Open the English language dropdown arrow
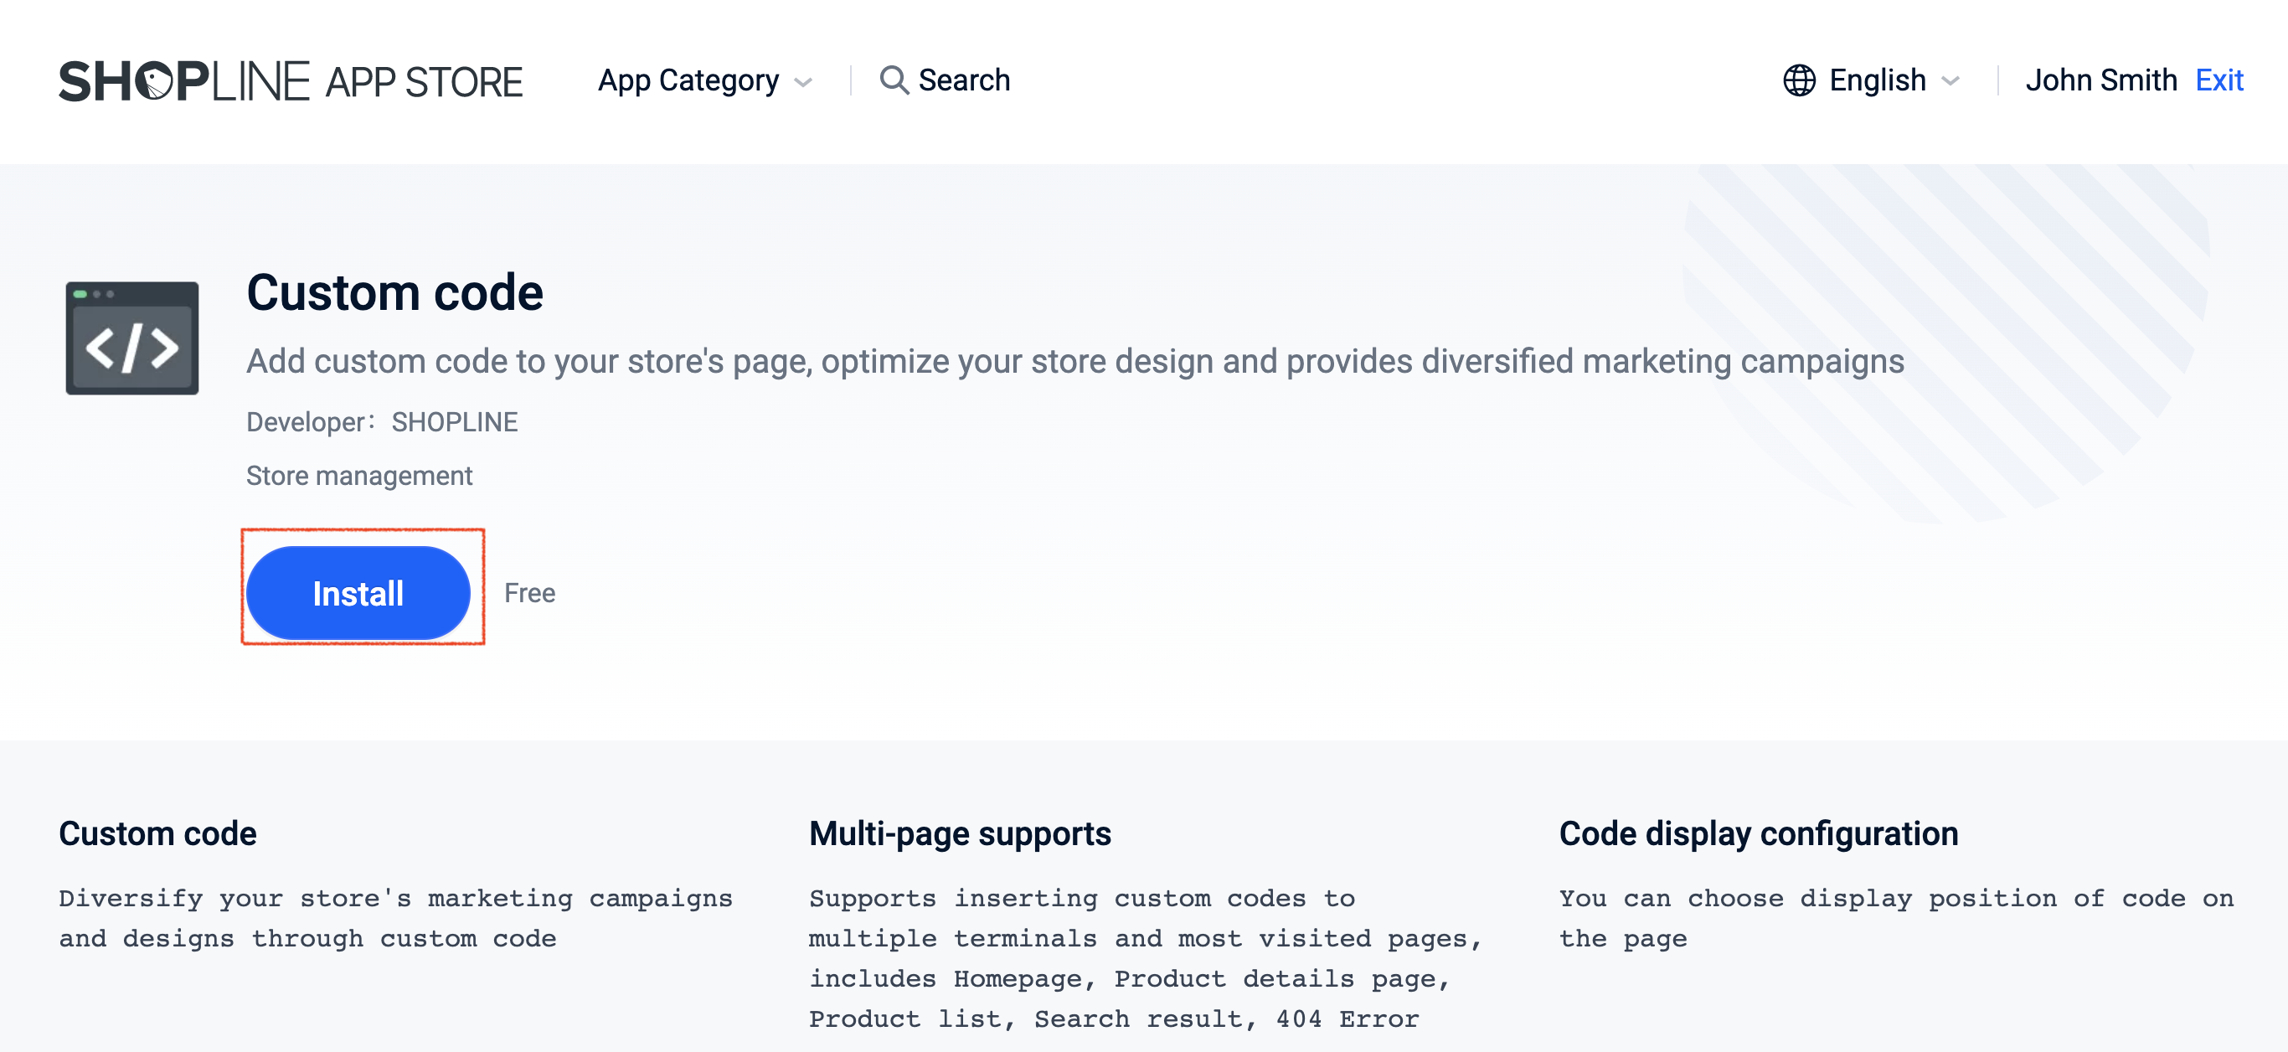The height and width of the screenshot is (1052, 2288). click(x=1950, y=81)
